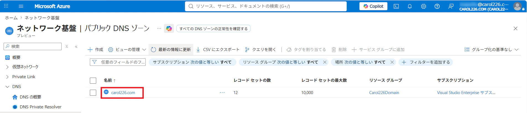The width and height of the screenshot is (527, 113).
Task: Open the ビューの管理 dropdown
Action: pos(127,50)
